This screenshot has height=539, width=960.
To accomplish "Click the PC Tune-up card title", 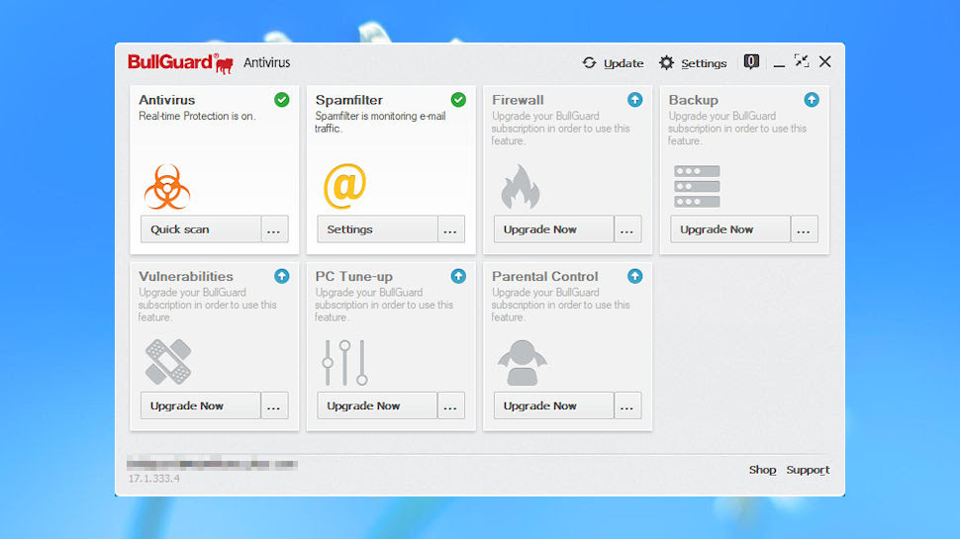I will click(354, 277).
